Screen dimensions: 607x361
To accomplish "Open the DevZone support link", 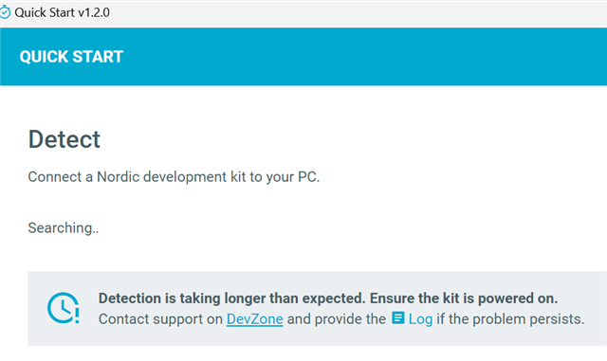I will point(255,319).
